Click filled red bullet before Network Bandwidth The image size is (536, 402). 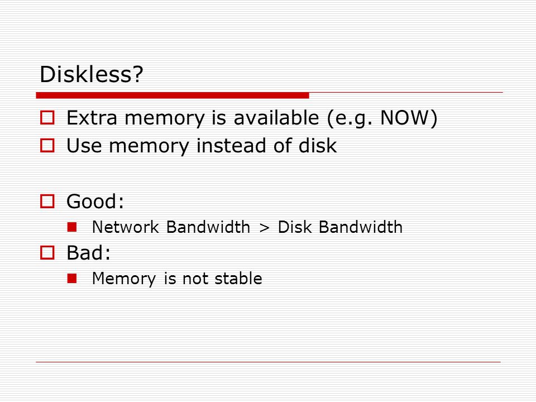(x=72, y=227)
